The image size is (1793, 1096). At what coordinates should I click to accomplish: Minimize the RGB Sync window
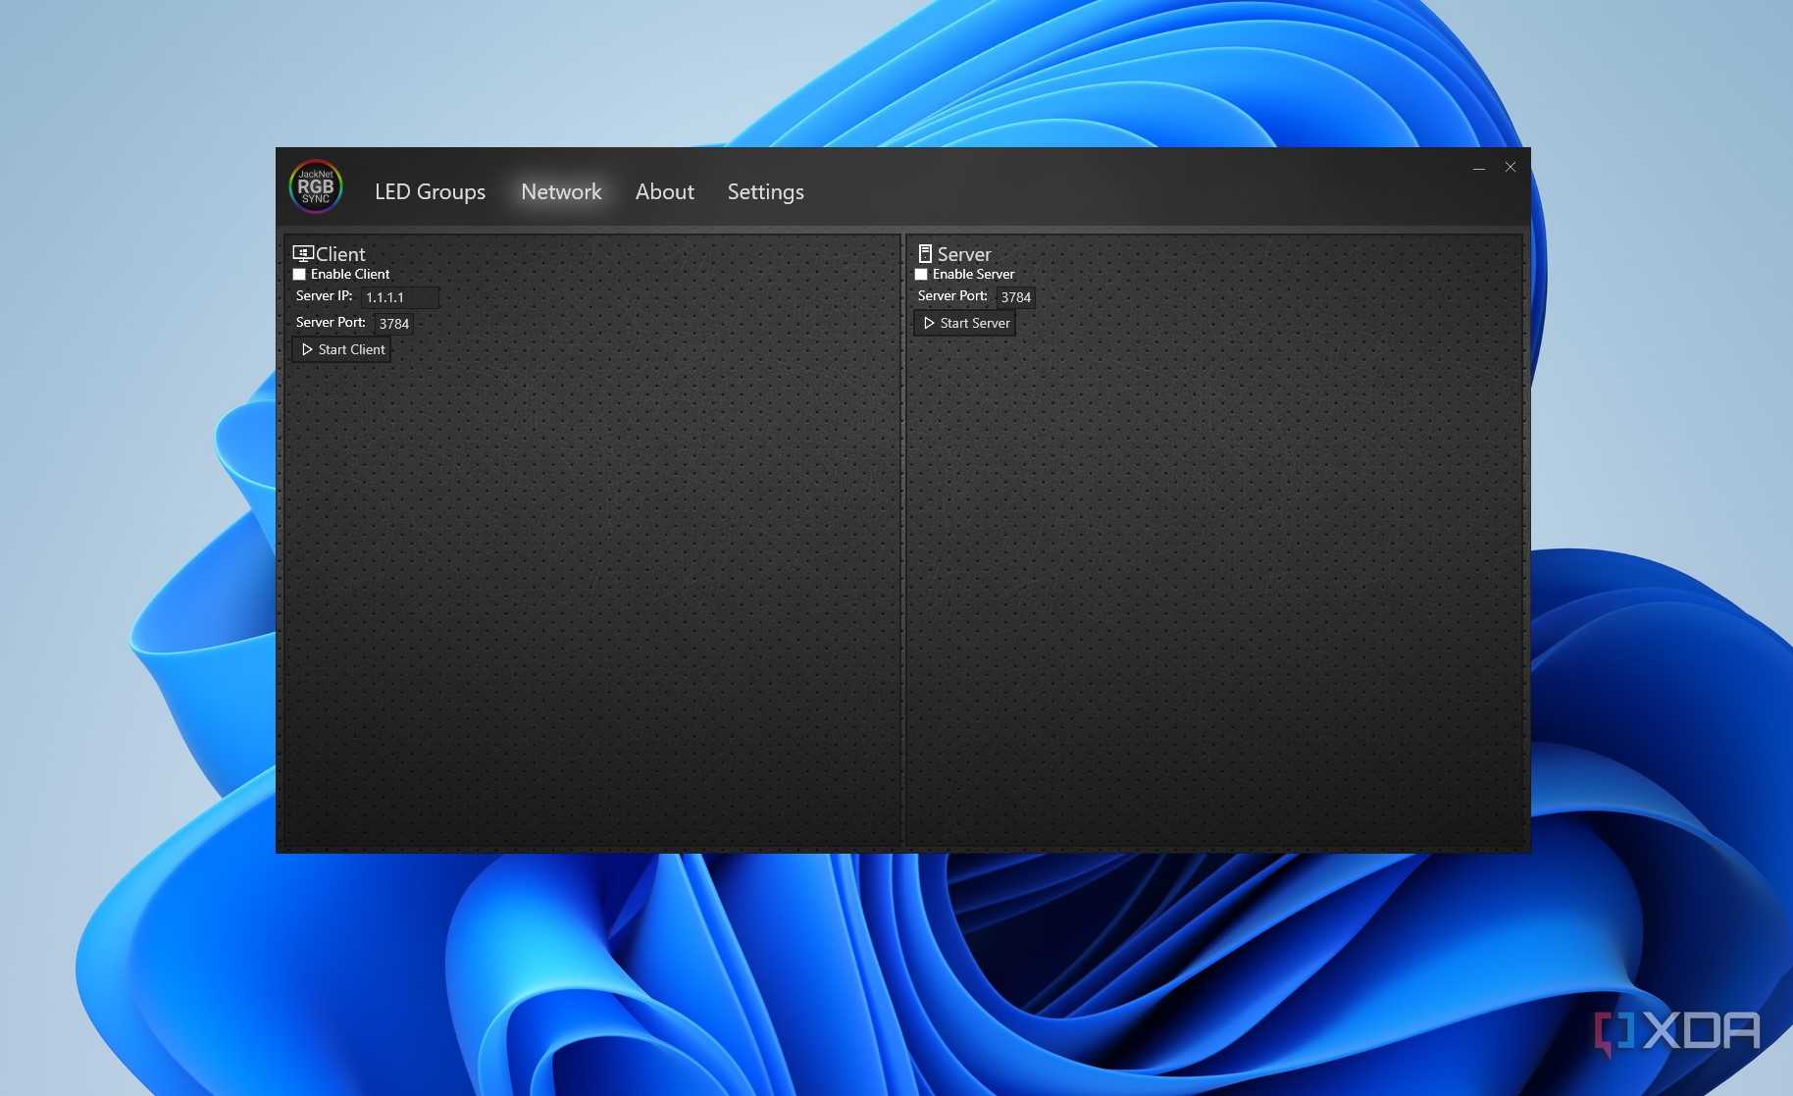(x=1479, y=168)
